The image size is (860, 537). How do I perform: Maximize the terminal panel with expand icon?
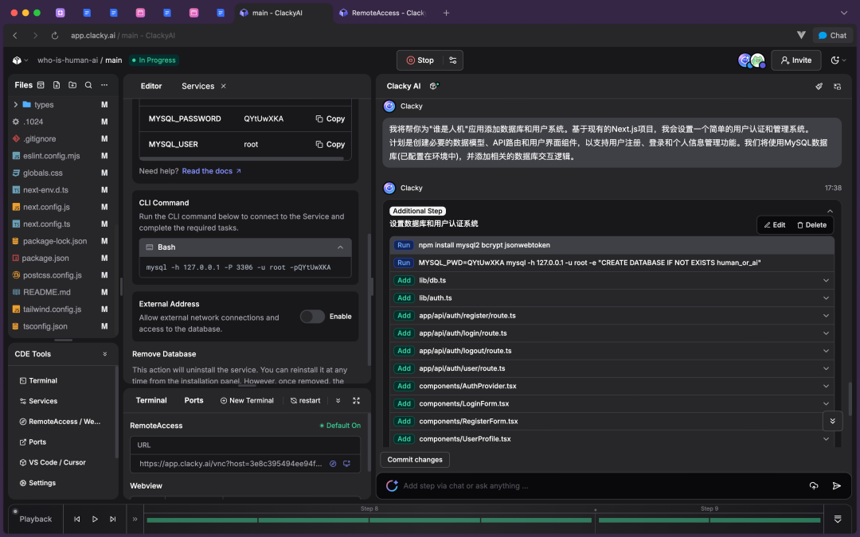[356, 400]
